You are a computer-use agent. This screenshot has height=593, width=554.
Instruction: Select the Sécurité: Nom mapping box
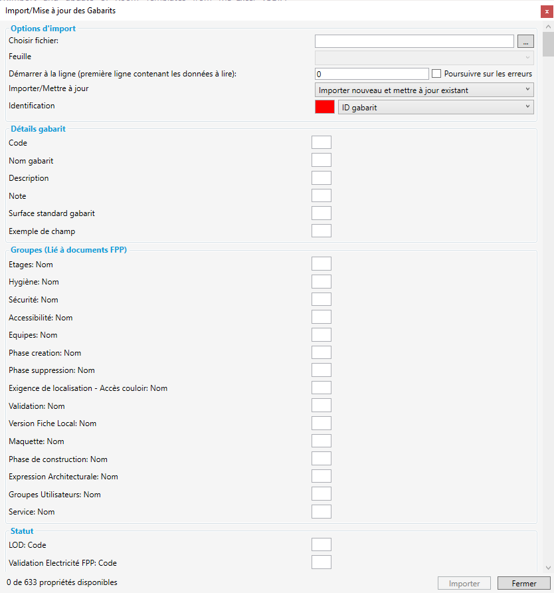pos(322,299)
